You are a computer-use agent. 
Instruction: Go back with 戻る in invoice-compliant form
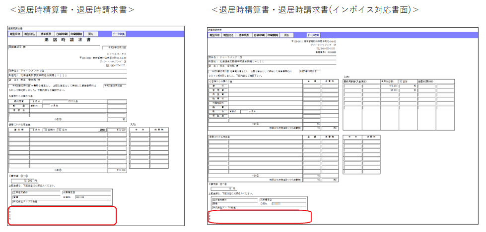point(286,36)
